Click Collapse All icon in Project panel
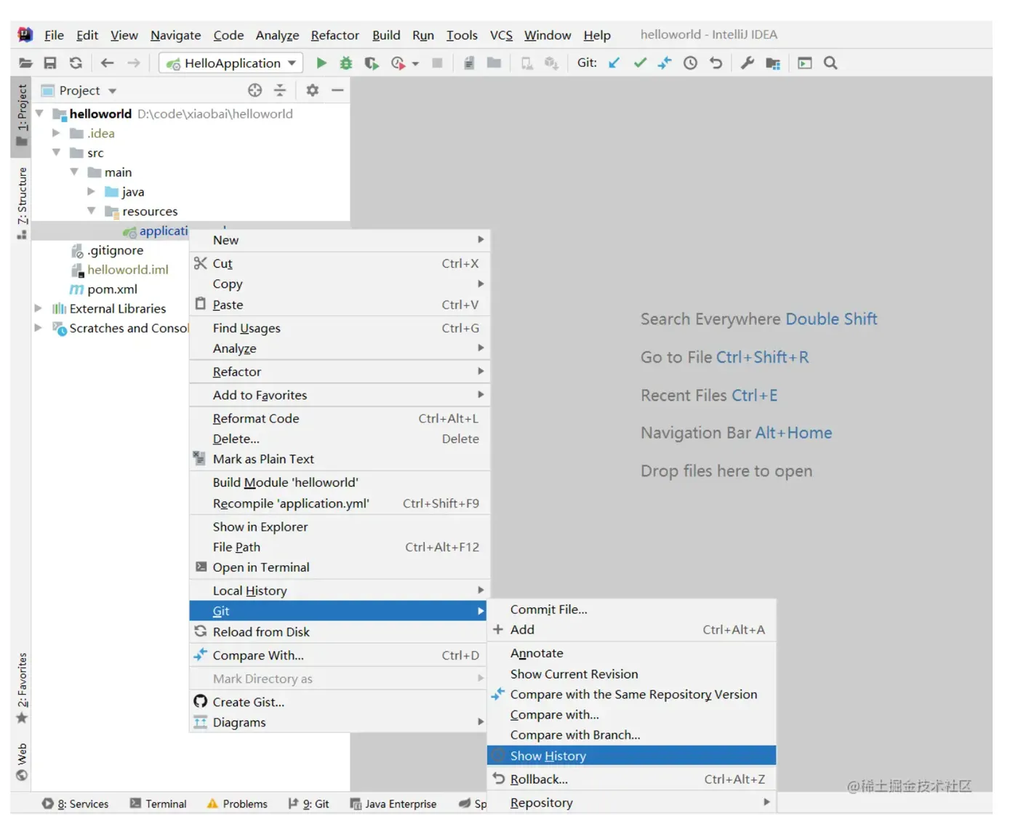Screen dimensions: 1018x816 (280, 90)
